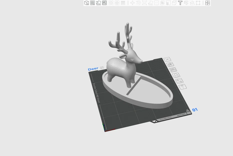Screen dimensions: 233x156
Task: Click the move plate to front arrow icon
Action: point(183,87)
